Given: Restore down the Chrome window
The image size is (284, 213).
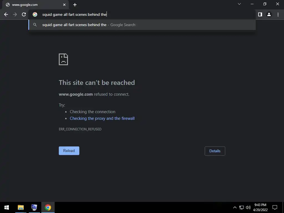Looking at the screenshot, I should 265,4.
